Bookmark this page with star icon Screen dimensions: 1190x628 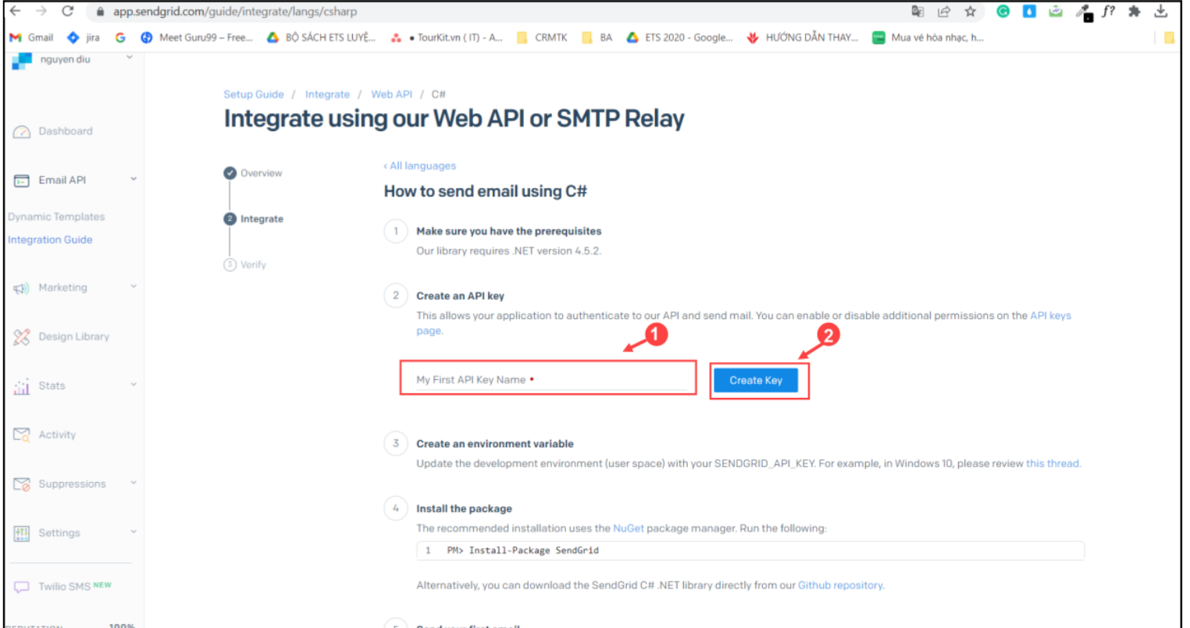click(x=970, y=11)
